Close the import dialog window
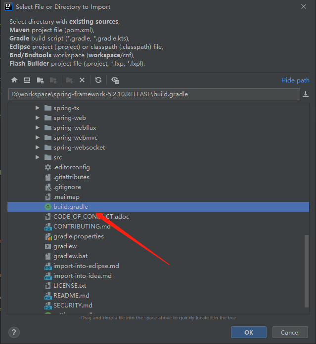 [304, 6]
